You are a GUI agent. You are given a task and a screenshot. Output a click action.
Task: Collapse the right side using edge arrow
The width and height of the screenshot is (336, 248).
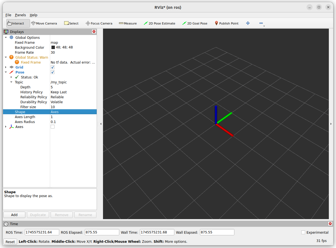pos(331,124)
